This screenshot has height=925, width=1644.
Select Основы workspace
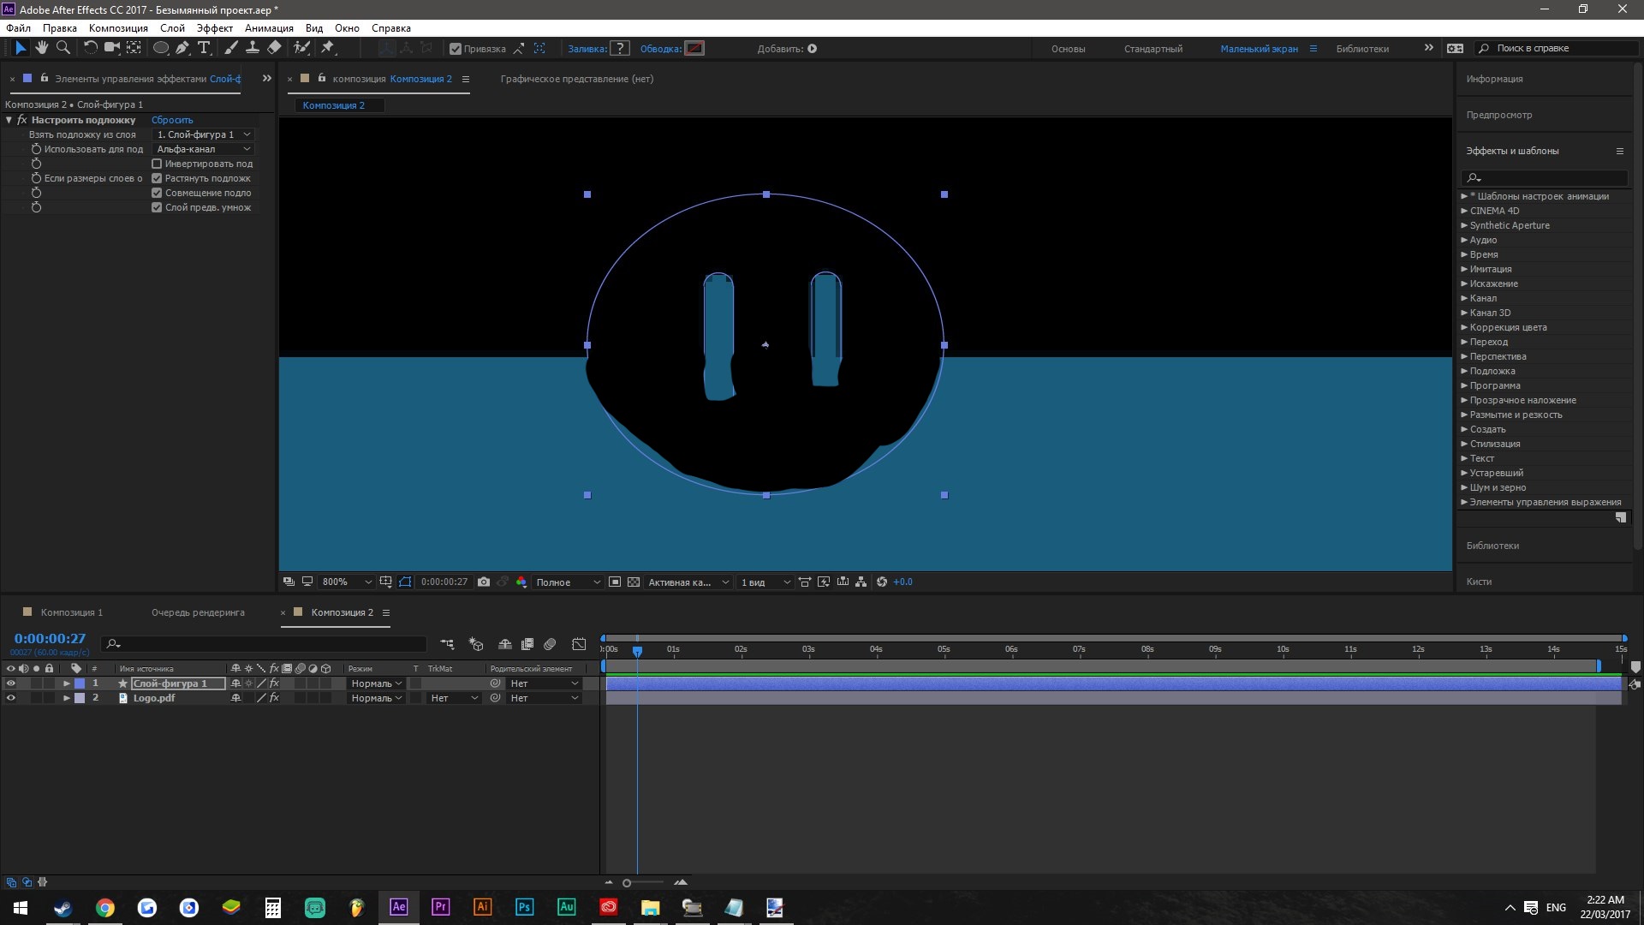tap(1068, 49)
